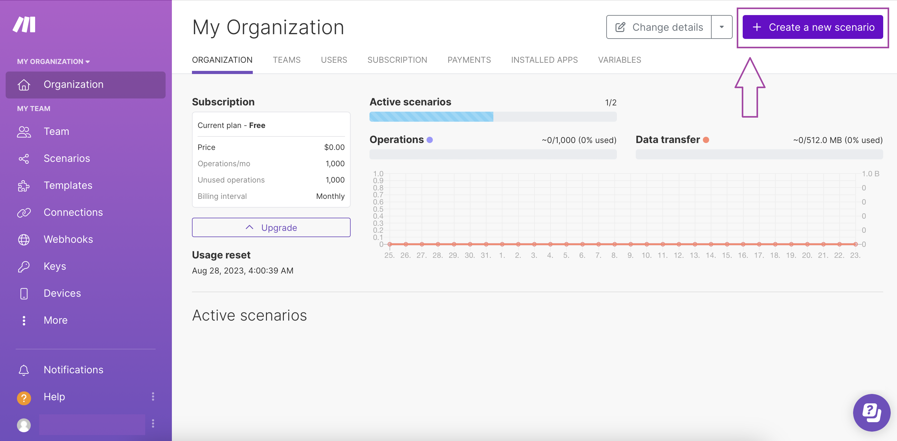The height and width of the screenshot is (441, 897).
Task: Open the Keys section
Action: 54,267
